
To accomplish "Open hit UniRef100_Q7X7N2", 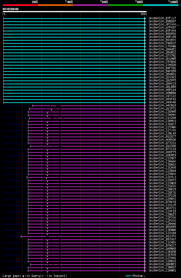I will pos(162,56).
